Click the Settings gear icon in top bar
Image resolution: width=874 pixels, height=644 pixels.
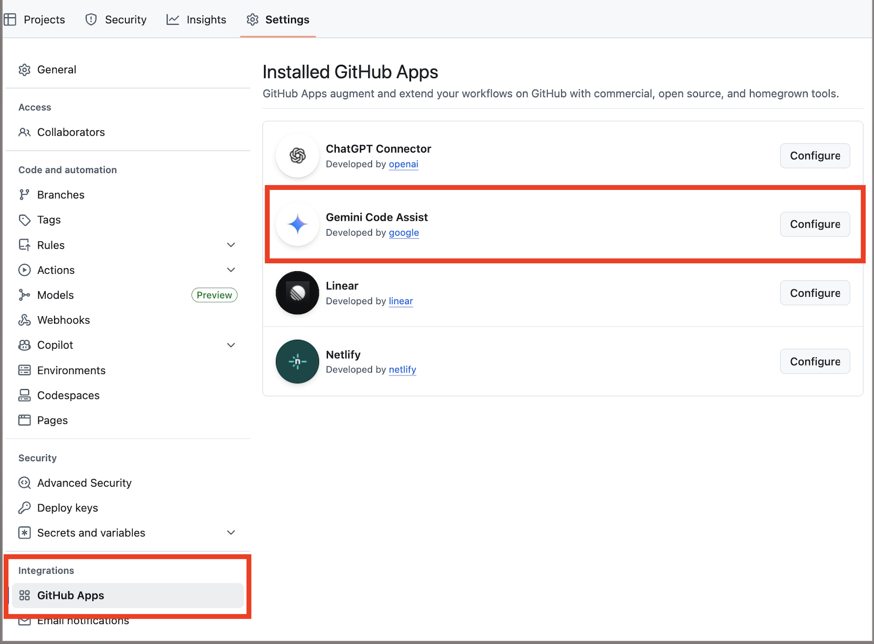click(252, 19)
